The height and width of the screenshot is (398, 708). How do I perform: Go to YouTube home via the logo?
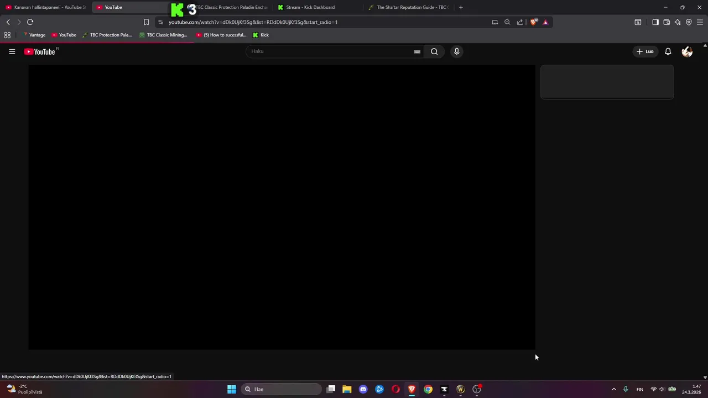point(40,51)
